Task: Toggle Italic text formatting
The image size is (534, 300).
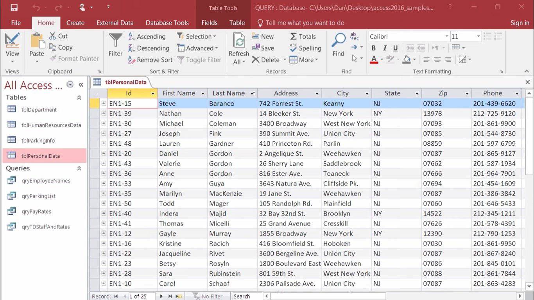Action: [385, 48]
